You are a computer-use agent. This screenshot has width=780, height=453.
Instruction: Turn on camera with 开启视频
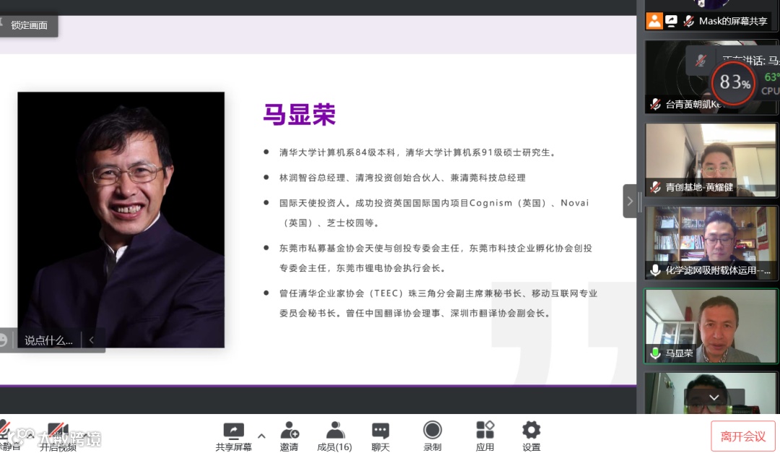(x=58, y=436)
